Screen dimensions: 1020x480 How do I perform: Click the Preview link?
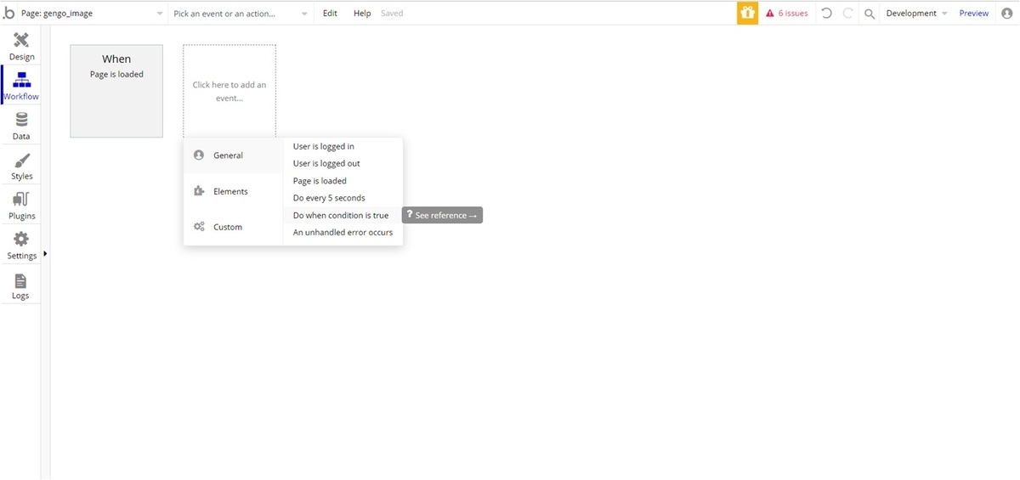coord(974,14)
